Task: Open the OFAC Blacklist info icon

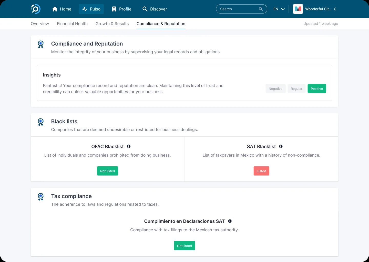Action: pos(129,146)
